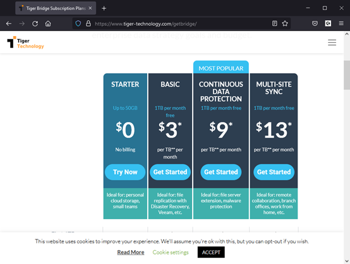Click the scrollbar down arrow
Viewport: 350px width, 264px height.
point(347,261)
